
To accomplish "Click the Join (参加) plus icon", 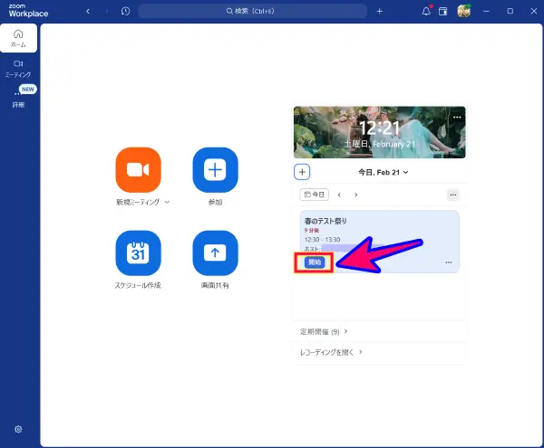I will [x=215, y=170].
